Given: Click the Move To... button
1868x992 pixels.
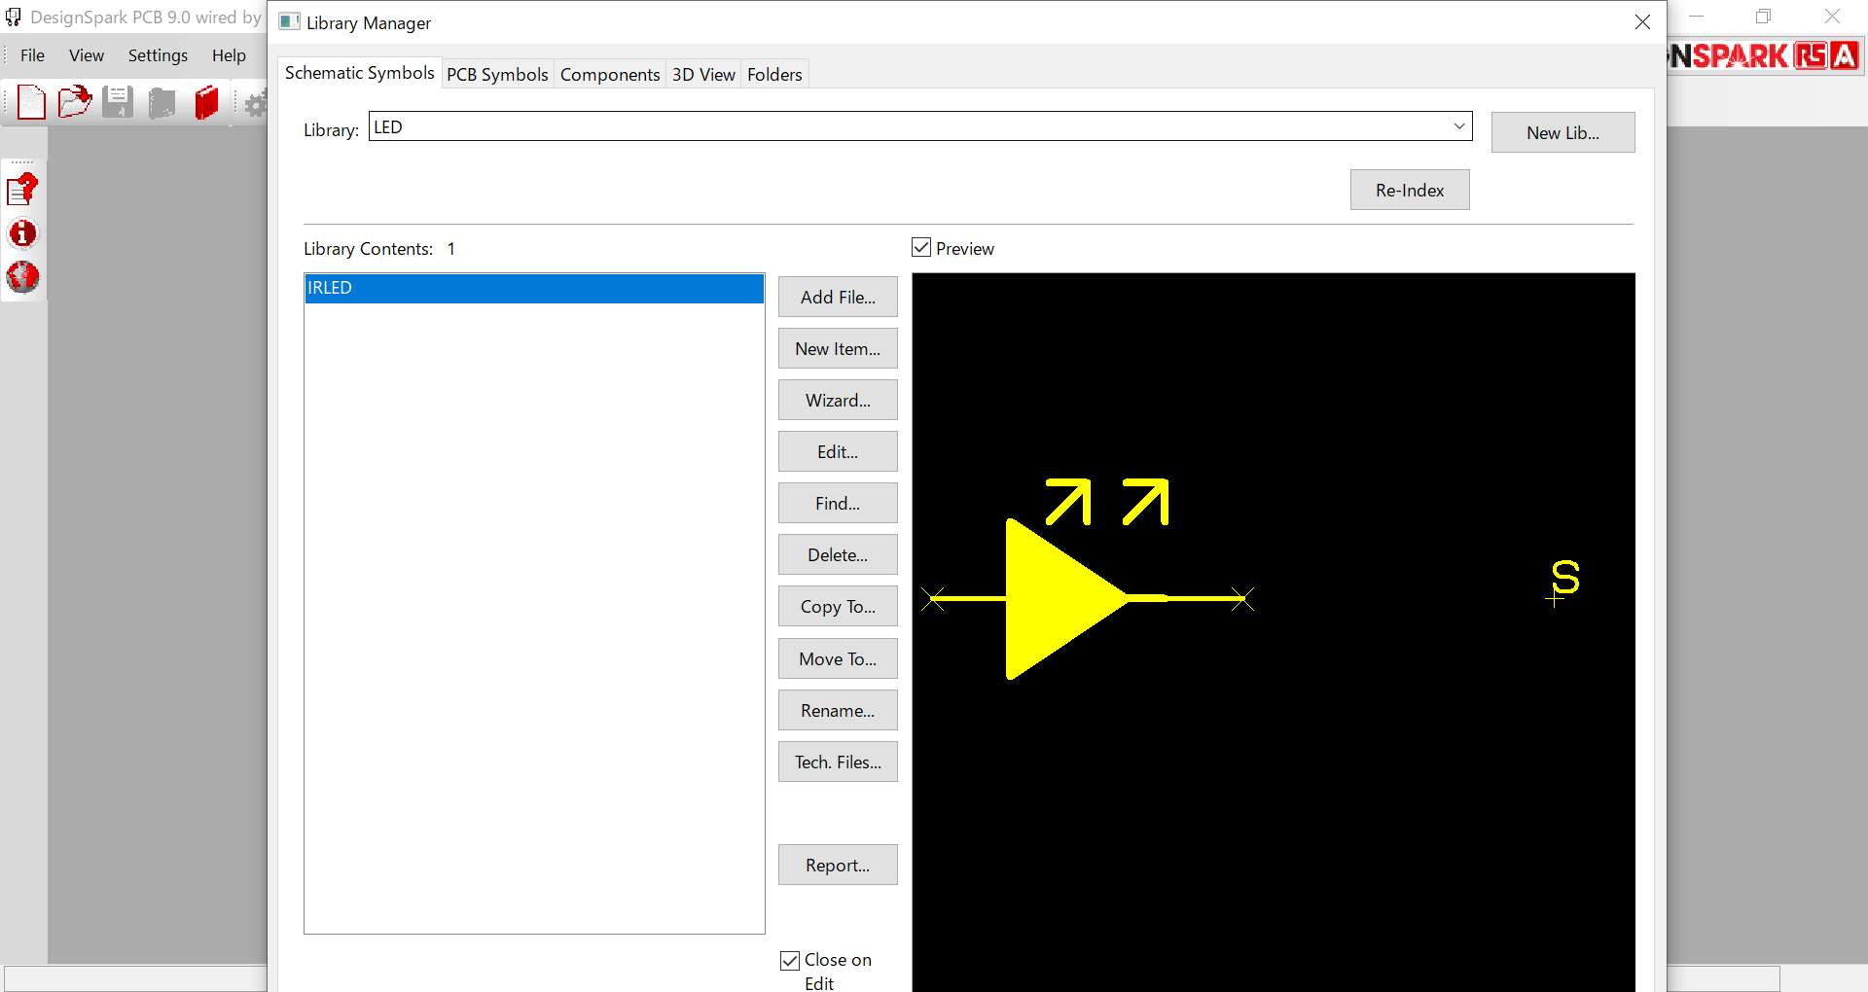Looking at the screenshot, I should tap(838, 658).
